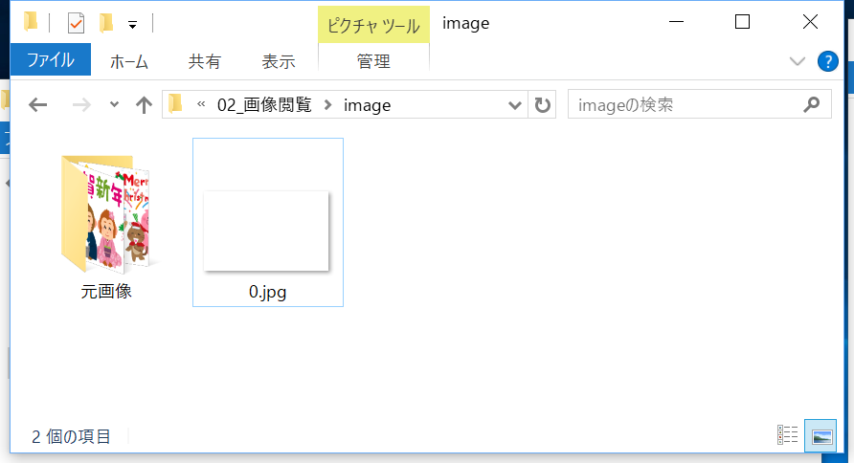854x463 pixels.
Task: Go up one folder level
Action: pyautogui.click(x=144, y=105)
